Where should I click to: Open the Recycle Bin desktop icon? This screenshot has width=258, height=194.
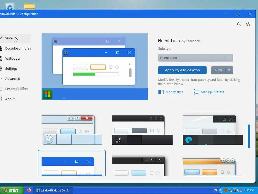tap(10, 7)
